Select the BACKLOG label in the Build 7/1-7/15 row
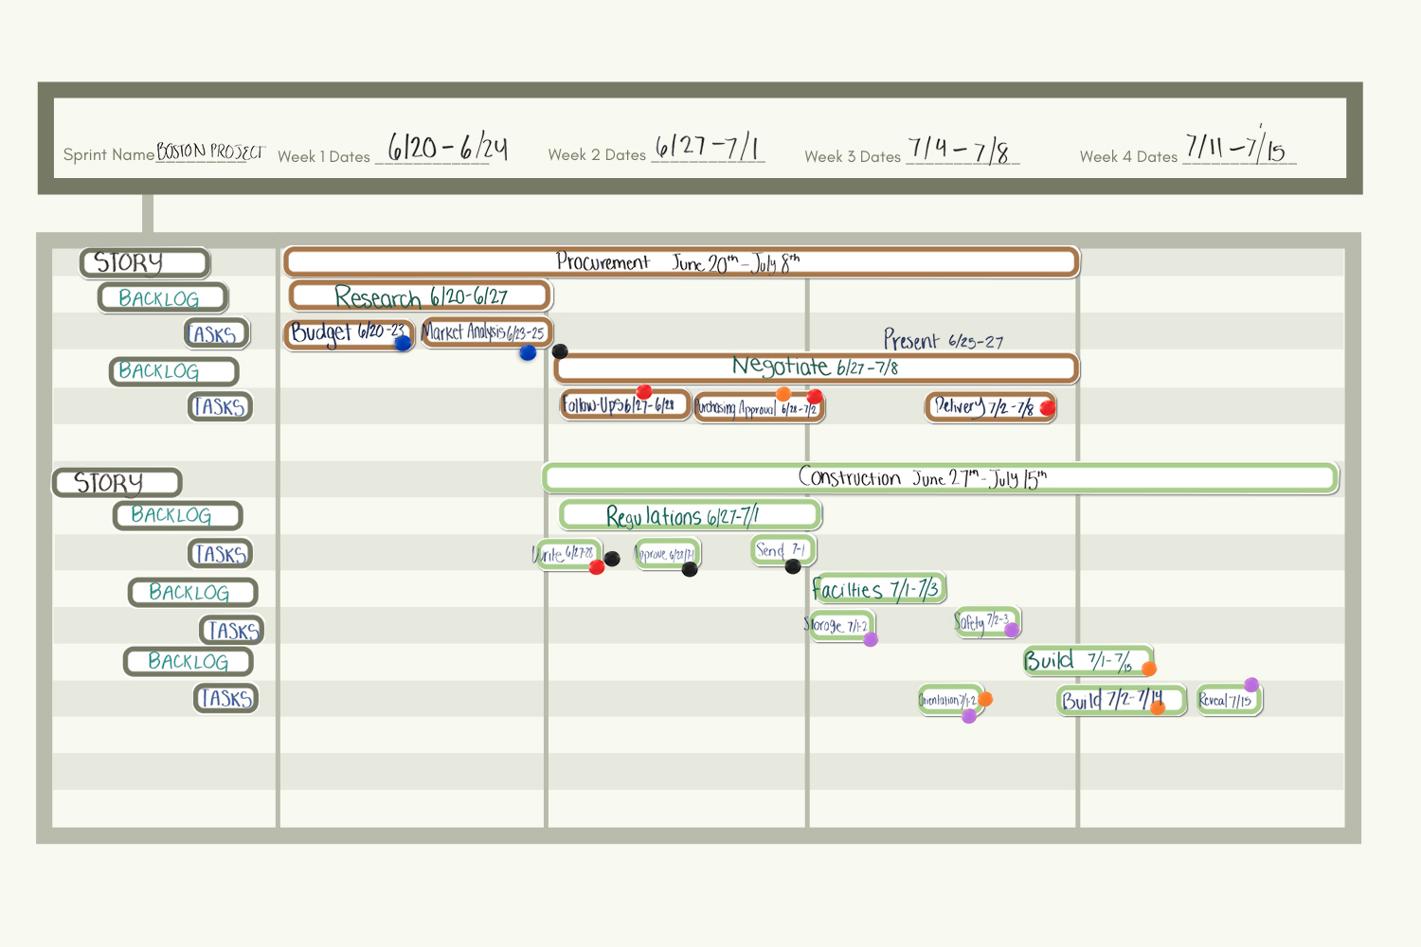The height and width of the screenshot is (947, 1421). [x=189, y=661]
